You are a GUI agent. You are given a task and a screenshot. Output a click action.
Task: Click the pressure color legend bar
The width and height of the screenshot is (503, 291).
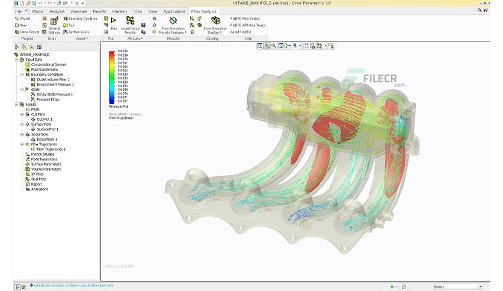tap(112, 78)
